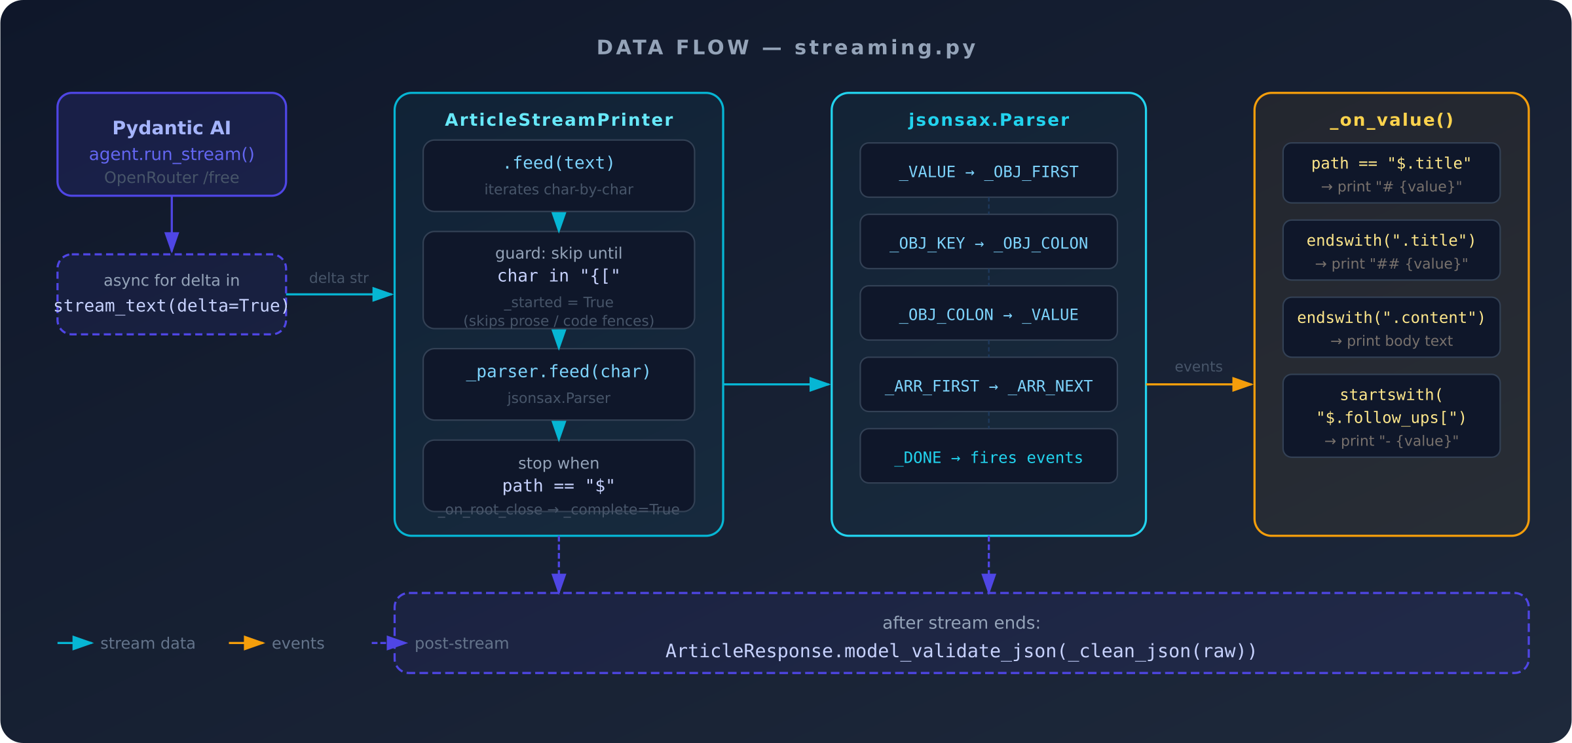
Task: Select the '_OBJ_COLON → _VALUE' state
Action: (988, 313)
